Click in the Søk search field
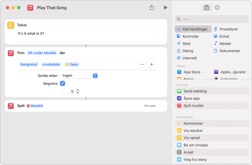Viewport: 252px width, 165px height. pyautogui.click(x=212, y=19)
